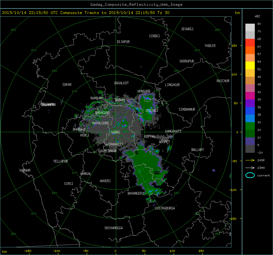273x255 pixels.
Task: Click the BAGALKOT city label
Action: [121, 83]
